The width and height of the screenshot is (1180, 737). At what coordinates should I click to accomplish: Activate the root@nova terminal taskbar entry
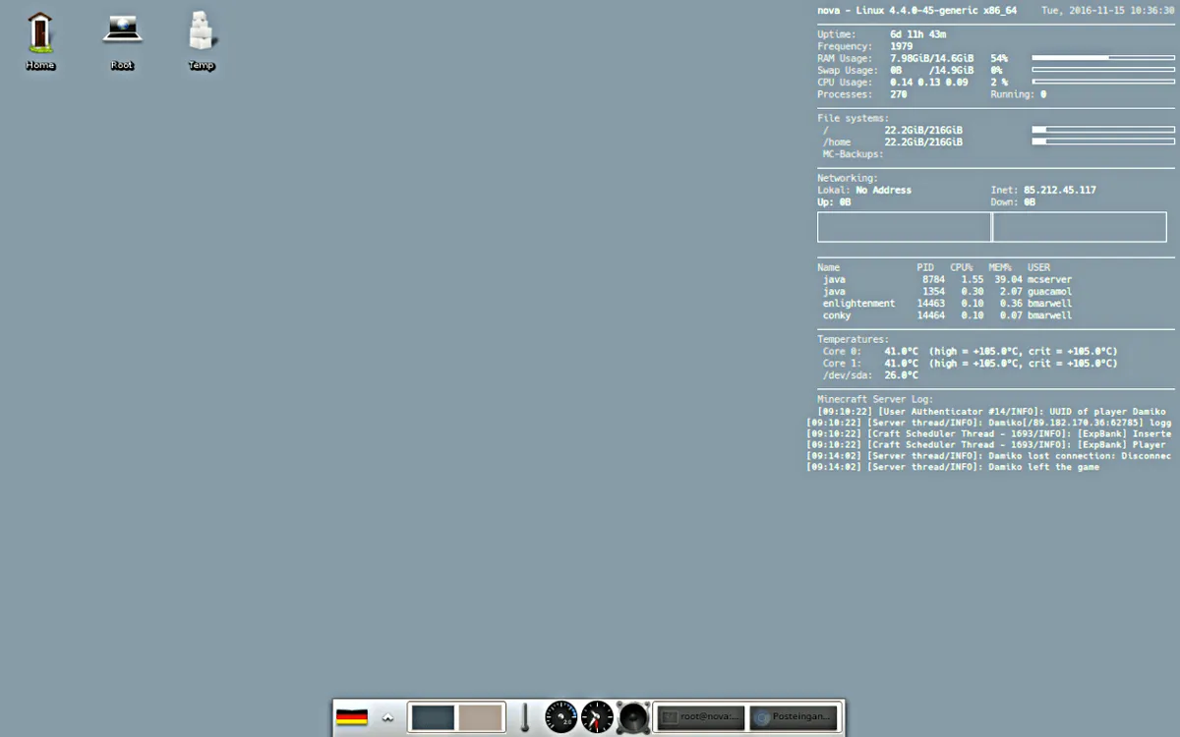point(700,717)
